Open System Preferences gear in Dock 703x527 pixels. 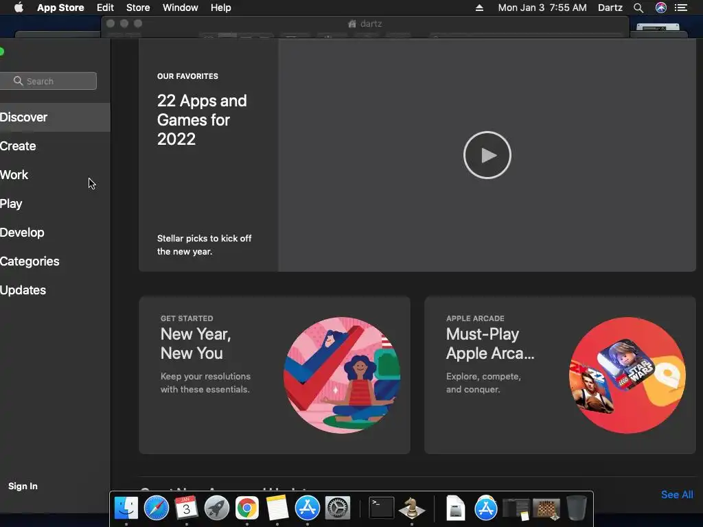tap(337, 508)
